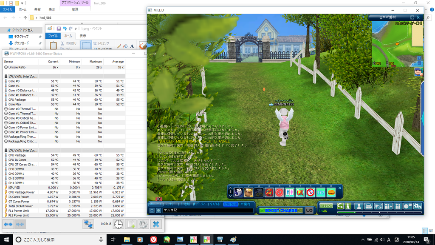Collapse the first CPU [#0] Intel sensor group
The image size is (435, 245).
coord(6,76)
